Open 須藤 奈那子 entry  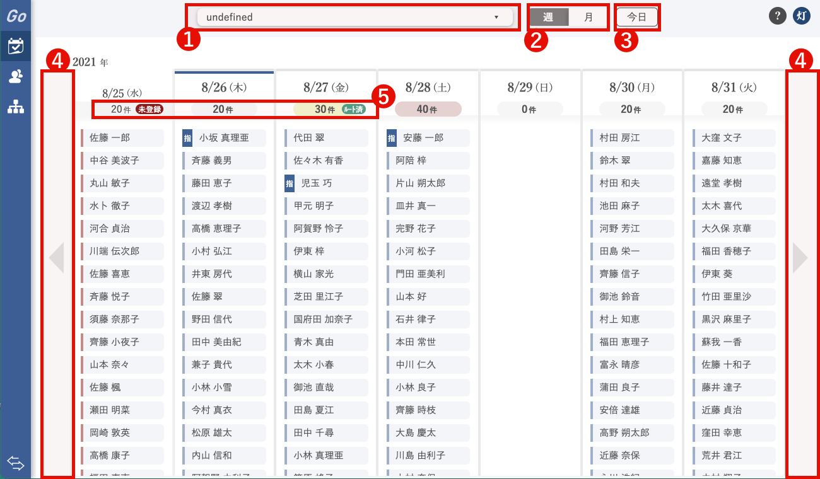[x=122, y=320]
